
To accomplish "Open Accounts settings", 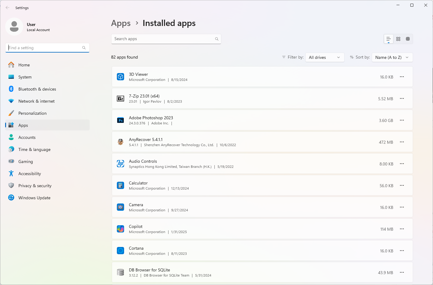I will (x=47, y=137).
